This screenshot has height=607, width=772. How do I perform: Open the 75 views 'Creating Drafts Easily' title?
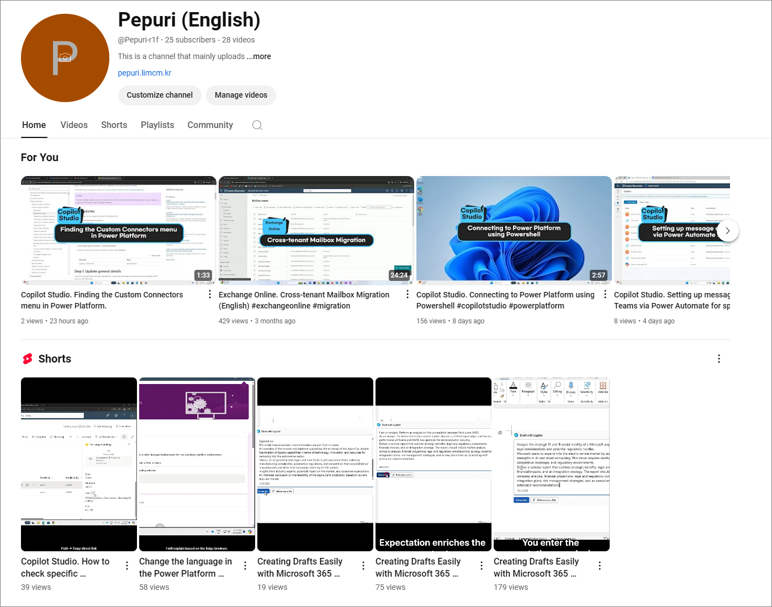coord(418,567)
